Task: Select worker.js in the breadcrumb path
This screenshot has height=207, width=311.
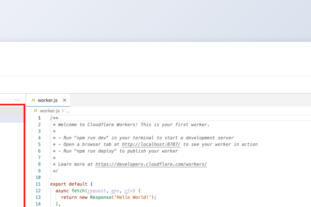Action: point(50,111)
